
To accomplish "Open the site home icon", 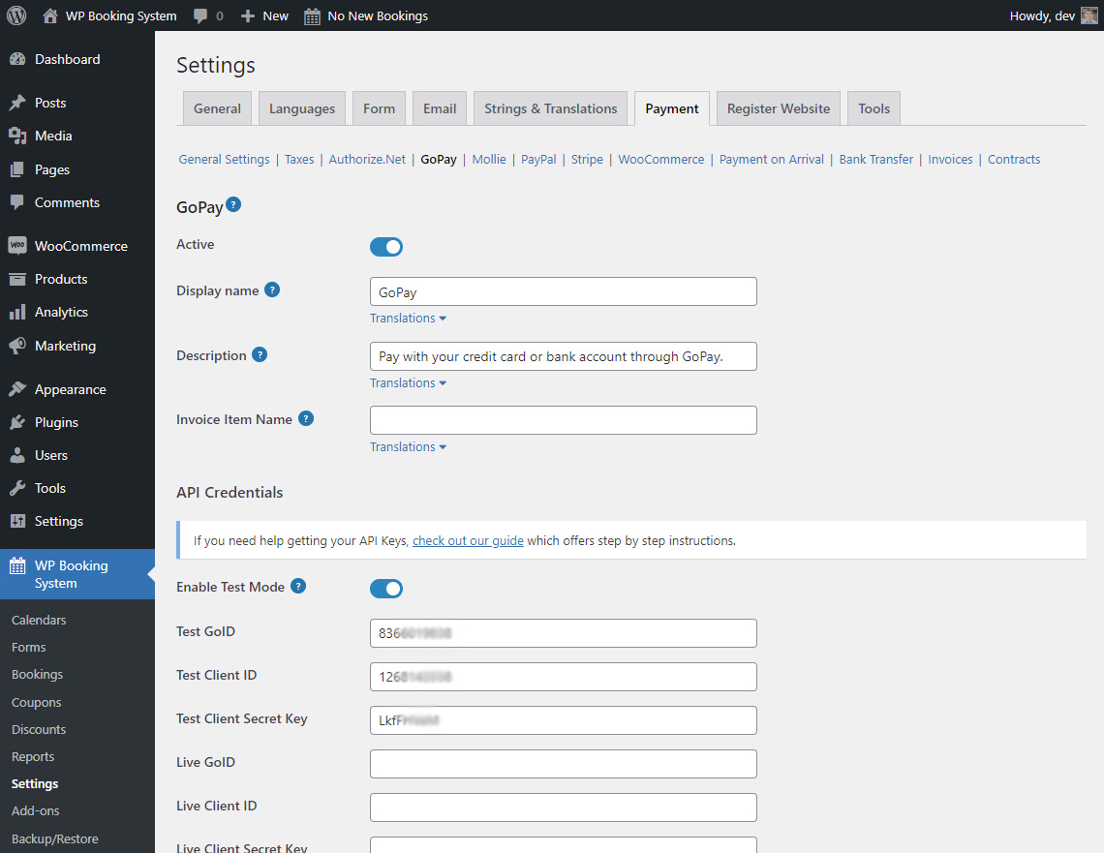I will pyautogui.click(x=50, y=15).
